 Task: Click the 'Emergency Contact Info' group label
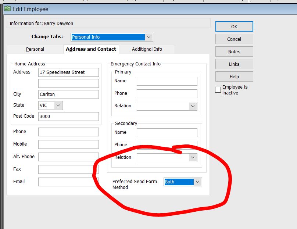coord(135,64)
